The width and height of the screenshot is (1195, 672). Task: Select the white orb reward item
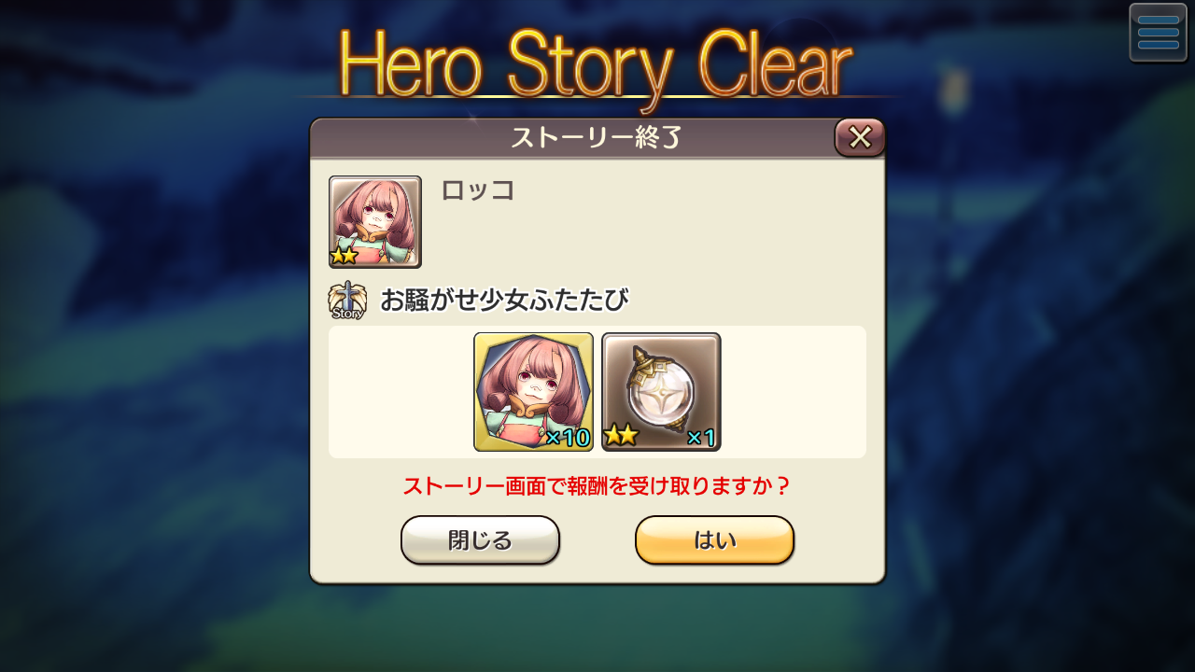pyautogui.click(x=661, y=392)
